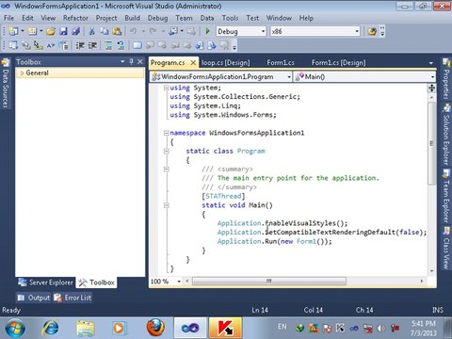
Task: Click the editor vertical scrollbar thumb
Action: coord(431,143)
